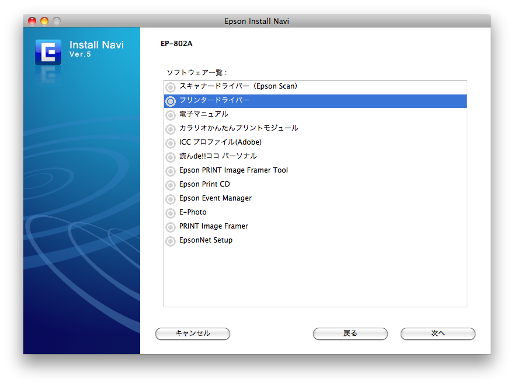Viewport: 514px width, 386px height.
Task: Highlight the Epson Print CD list row text
Action: (x=204, y=184)
